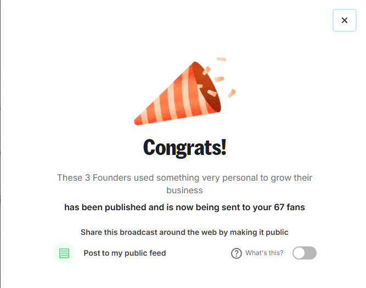The image size is (366, 288).
Task: Click the word "business" in broadcast title
Action: point(184,191)
